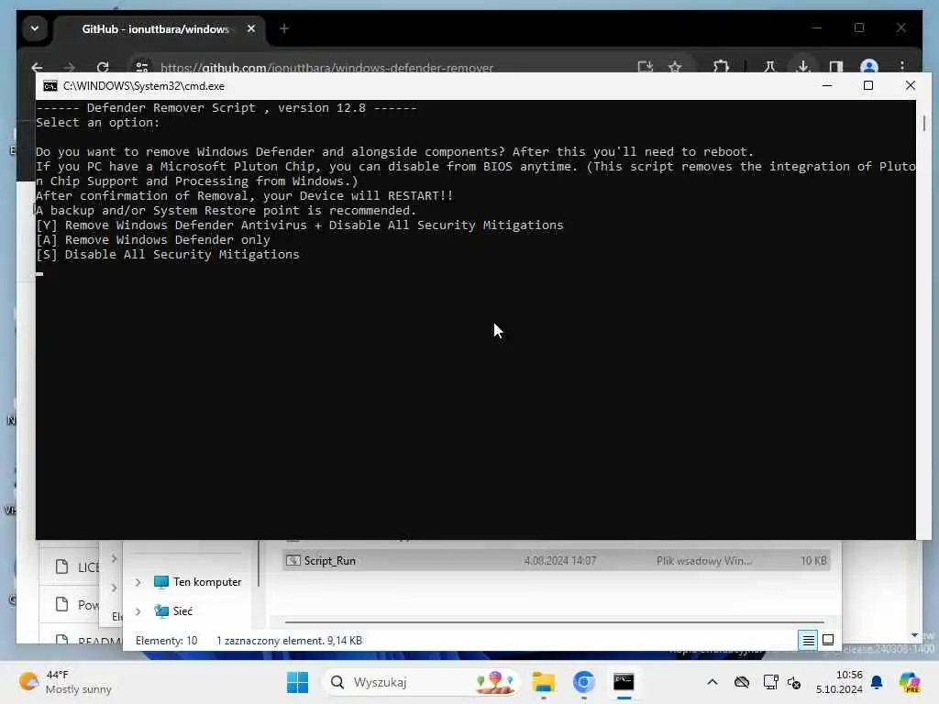Open a new browser tab
Viewport: 939px width, 704px height.
284,28
